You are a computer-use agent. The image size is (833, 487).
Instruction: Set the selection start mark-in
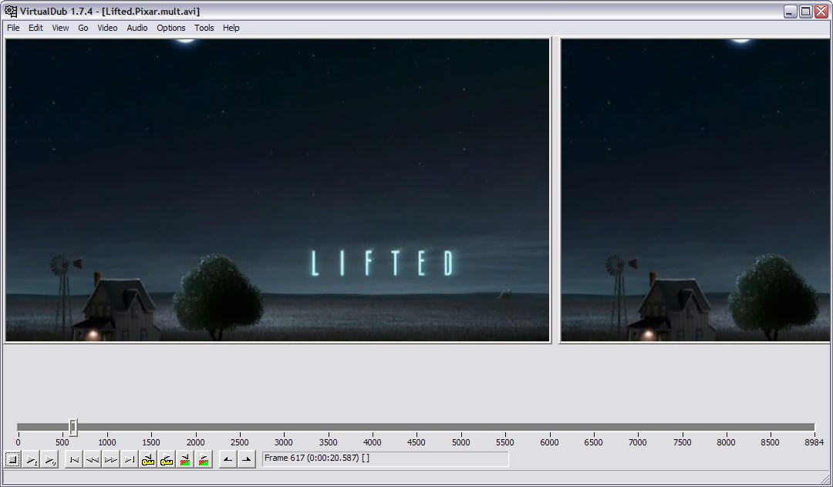[x=228, y=459]
